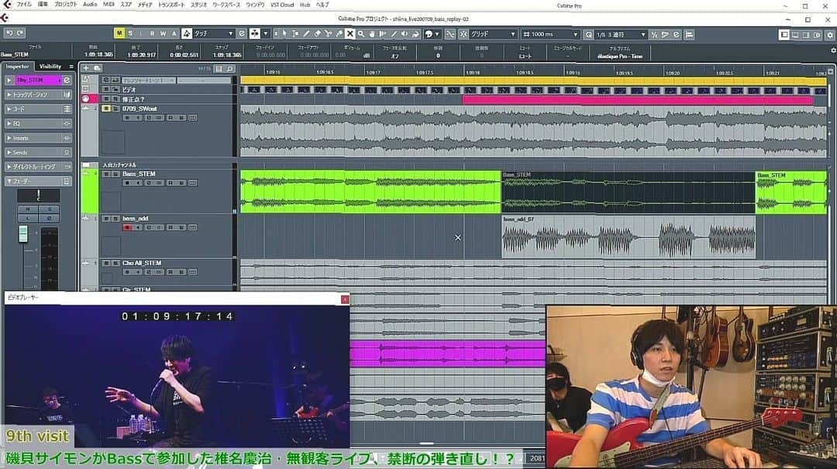Image resolution: width=837 pixels, height=469 pixels.
Task: Expand the Sends inspector section
Action: [37, 152]
